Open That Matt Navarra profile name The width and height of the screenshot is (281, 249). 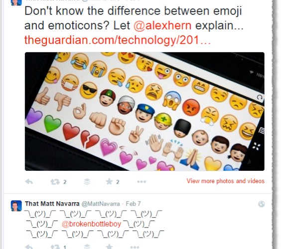click(x=52, y=204)
